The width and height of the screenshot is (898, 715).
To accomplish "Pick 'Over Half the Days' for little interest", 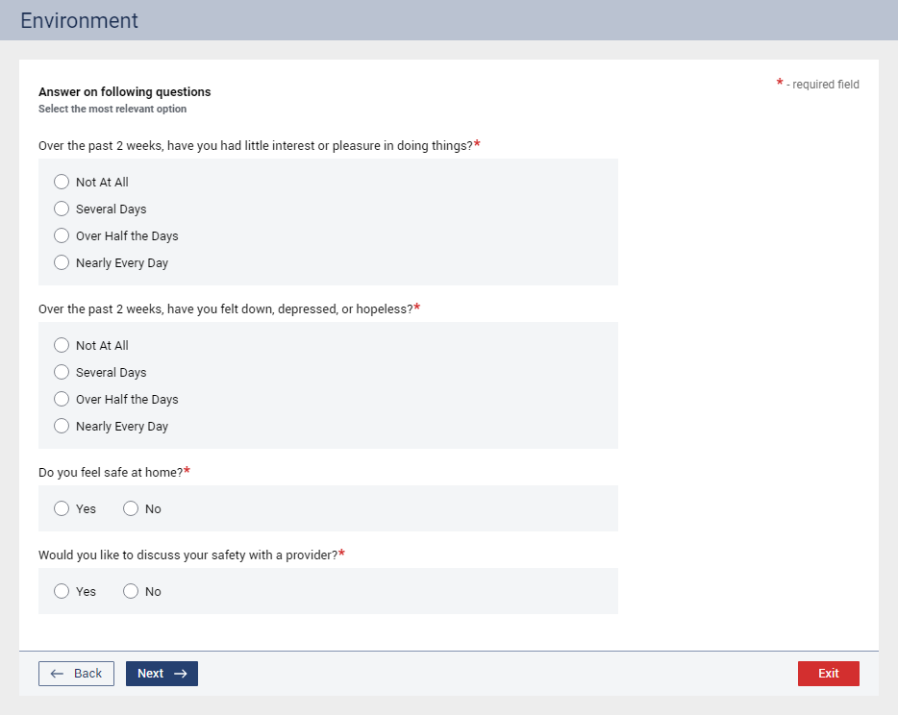I will click(x=62, y=235).
